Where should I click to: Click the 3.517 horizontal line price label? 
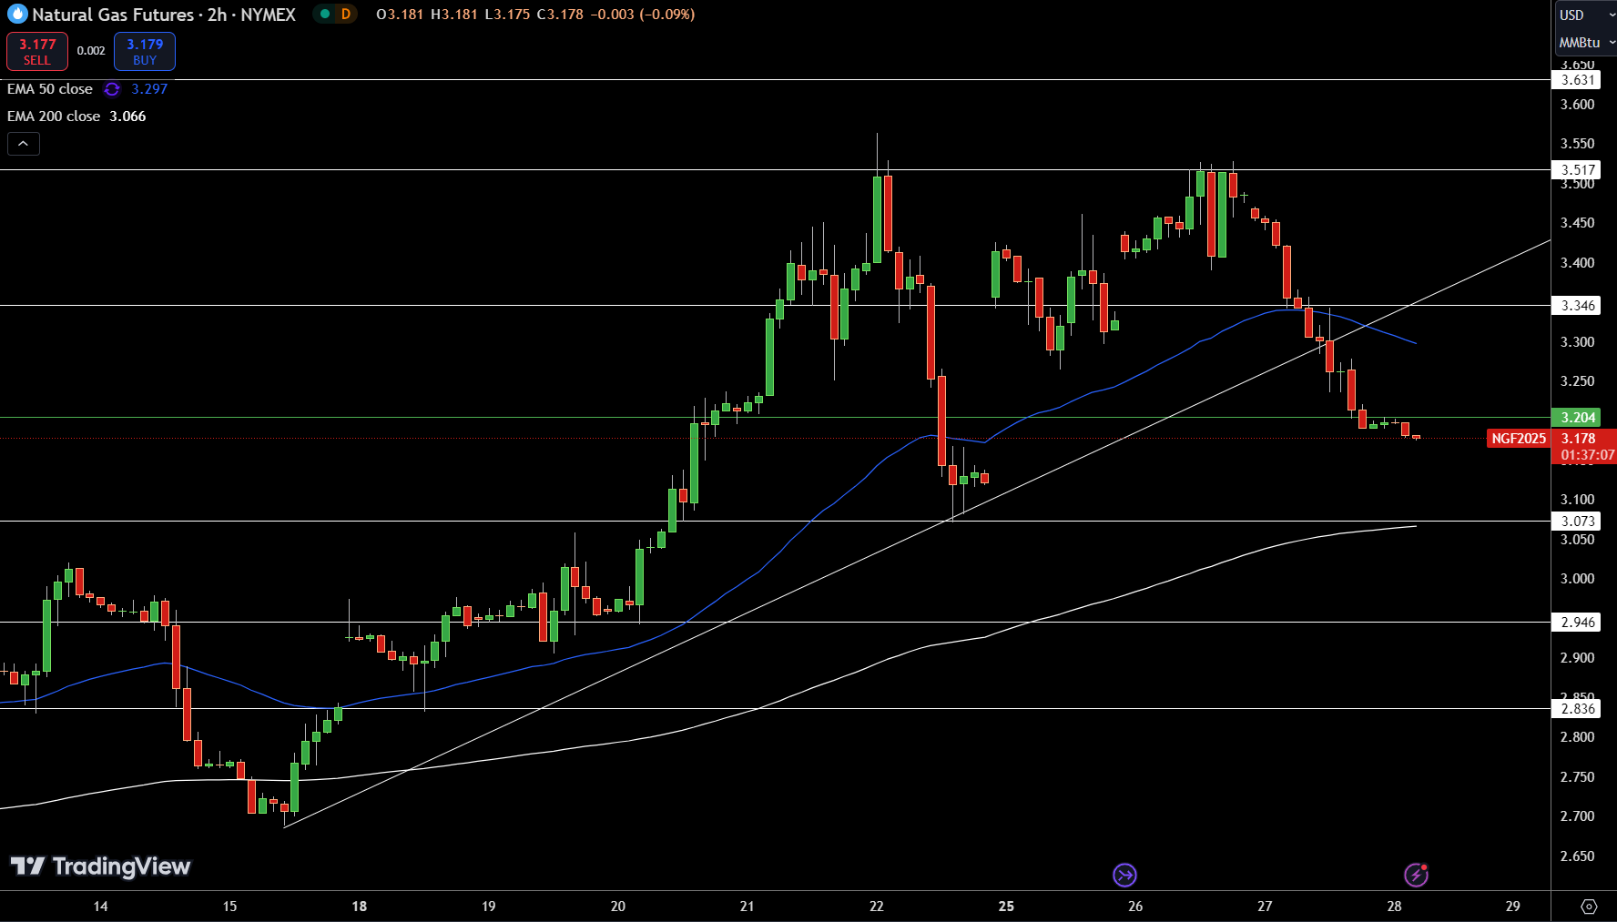(1578, 170)
